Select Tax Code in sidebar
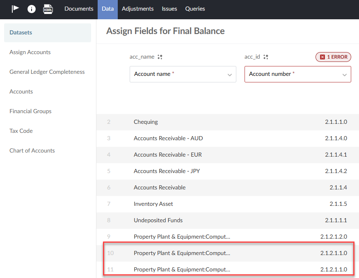Screen dimensions: 359x278 (21, 131)
